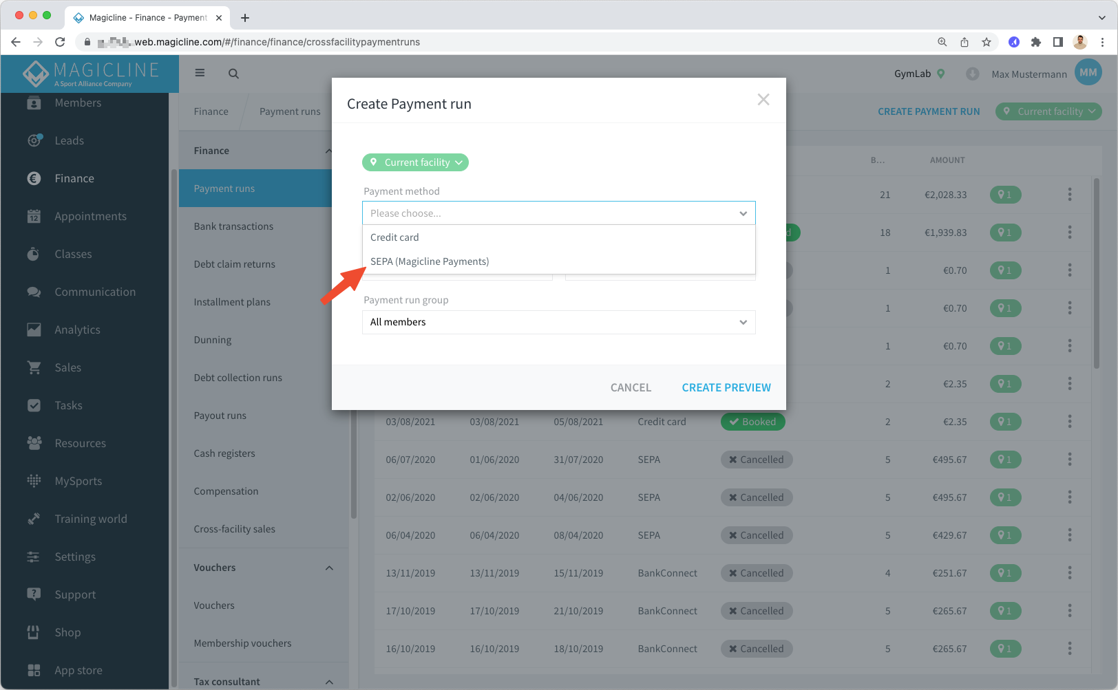Open Debt claim returns submenu item

point(234,264)
